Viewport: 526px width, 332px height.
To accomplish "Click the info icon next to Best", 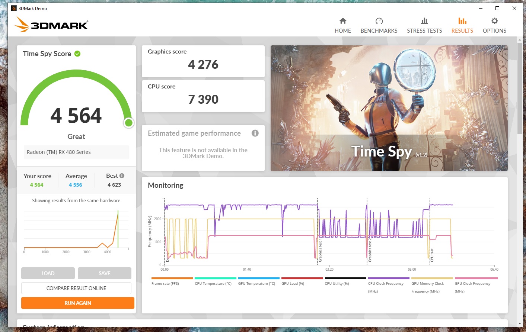I will point(122,176).
